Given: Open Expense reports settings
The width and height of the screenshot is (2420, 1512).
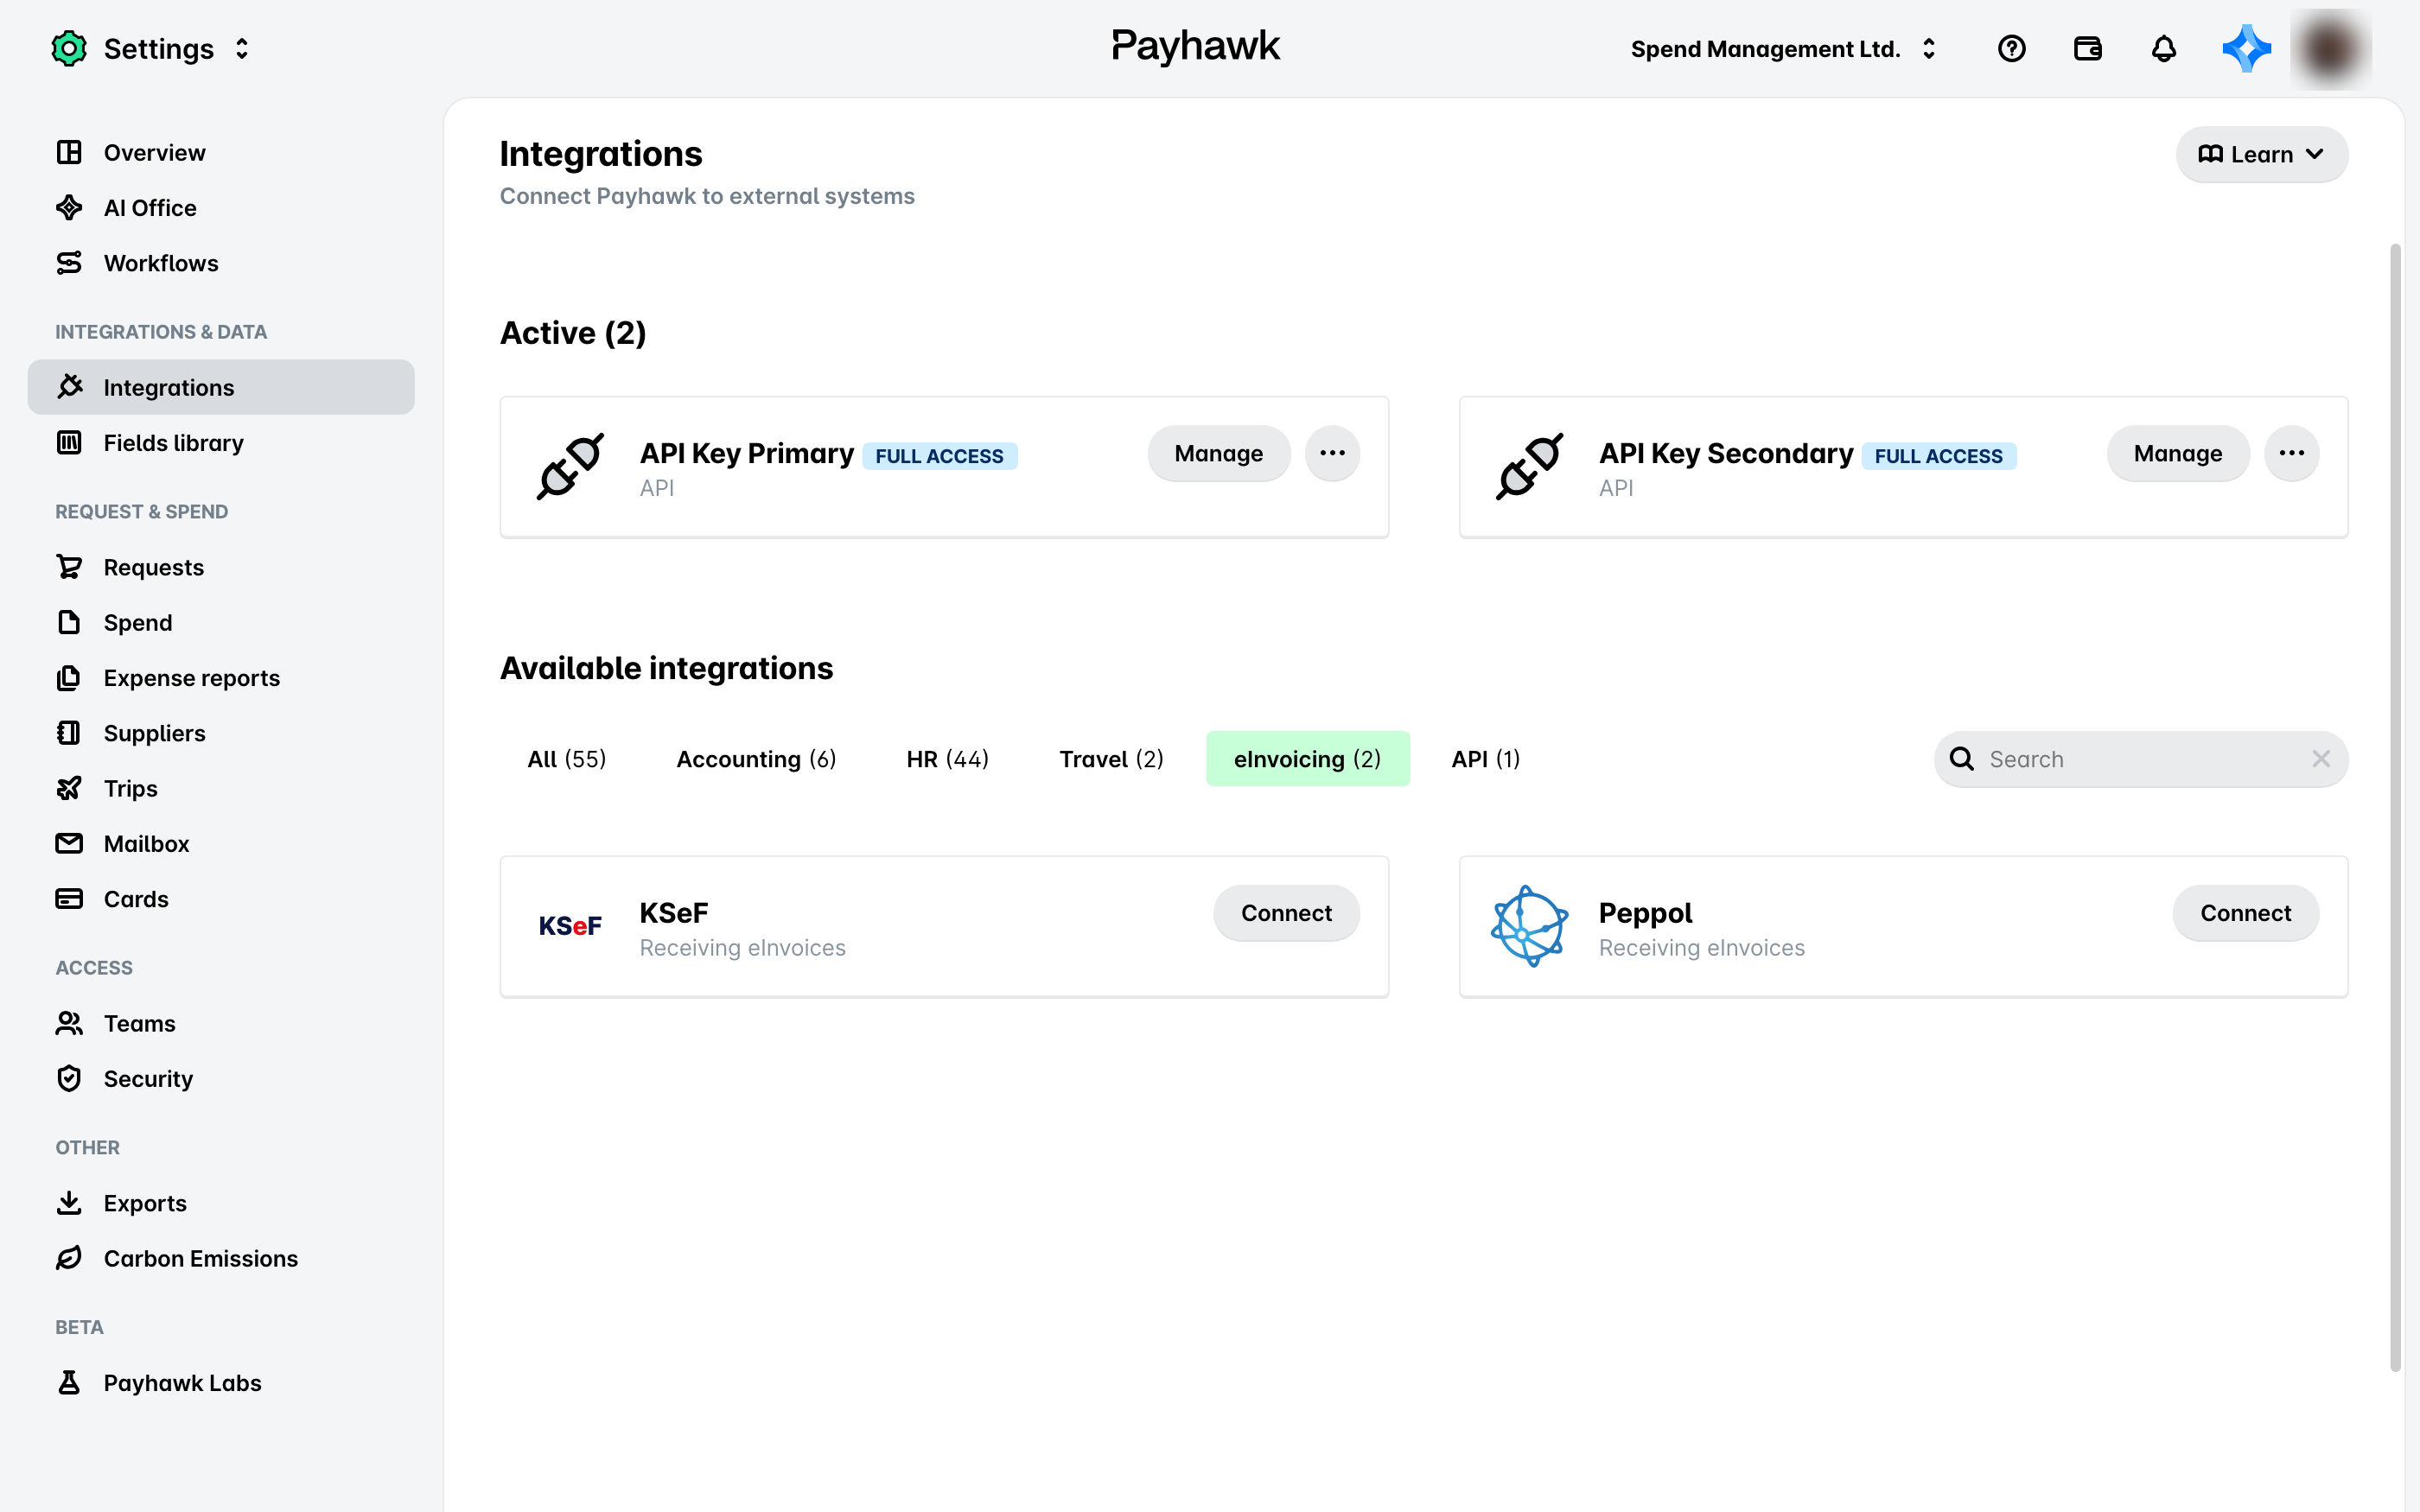Looking at the screenshot, I should 221,678.
